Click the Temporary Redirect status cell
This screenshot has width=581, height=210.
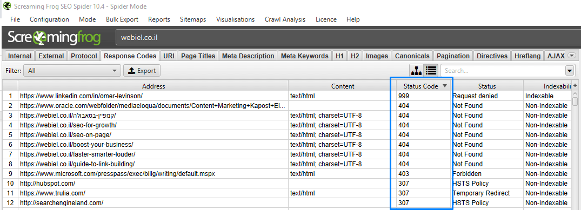(487, 193)
